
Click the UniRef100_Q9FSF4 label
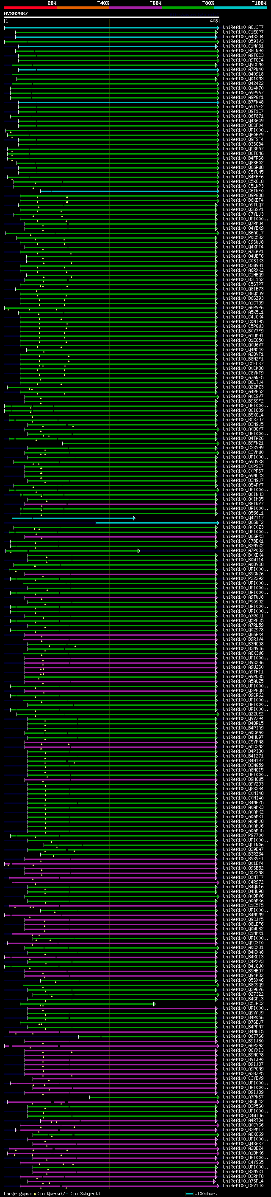click(x=243, y=139)
